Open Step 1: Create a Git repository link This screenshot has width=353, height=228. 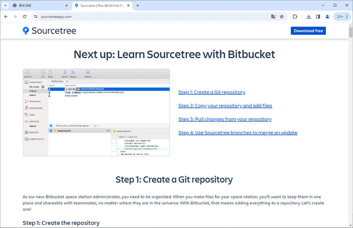click(212, 92)
